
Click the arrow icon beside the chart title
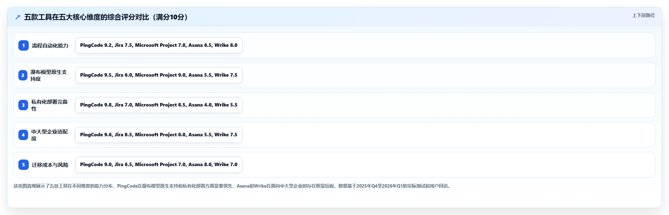click(x=18, y=17)
